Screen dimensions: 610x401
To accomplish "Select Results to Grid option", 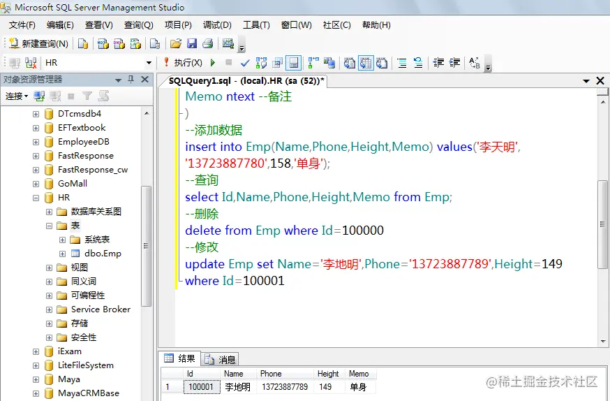I will click(366, 63).
